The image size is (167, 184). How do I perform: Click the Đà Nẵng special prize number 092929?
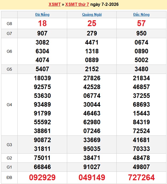click(42, 177)
